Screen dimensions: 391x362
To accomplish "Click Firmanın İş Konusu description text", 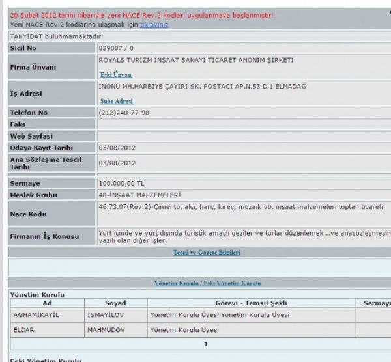I will (244, 237).
